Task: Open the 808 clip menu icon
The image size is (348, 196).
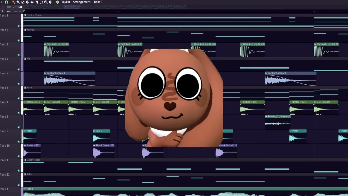Action: (x=25, y=59)
